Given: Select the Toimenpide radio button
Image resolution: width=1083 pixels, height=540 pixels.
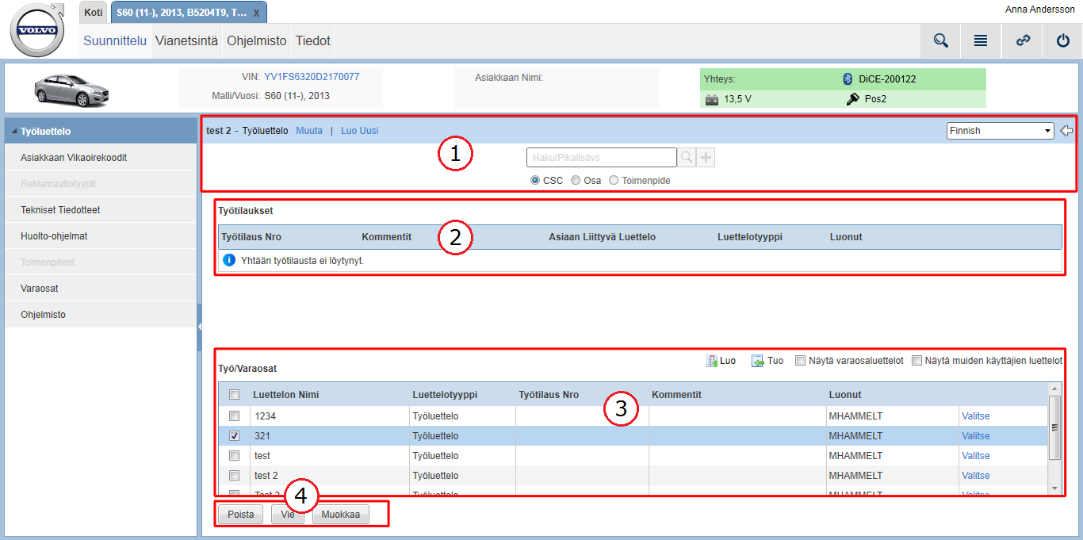Looking at the screenshot, I should tap(614, 181).
